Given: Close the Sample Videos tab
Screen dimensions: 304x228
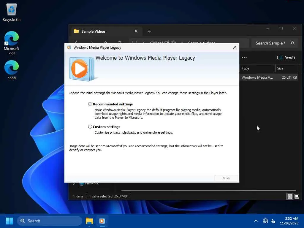Looking at the screenshot, I should (136, 31).
